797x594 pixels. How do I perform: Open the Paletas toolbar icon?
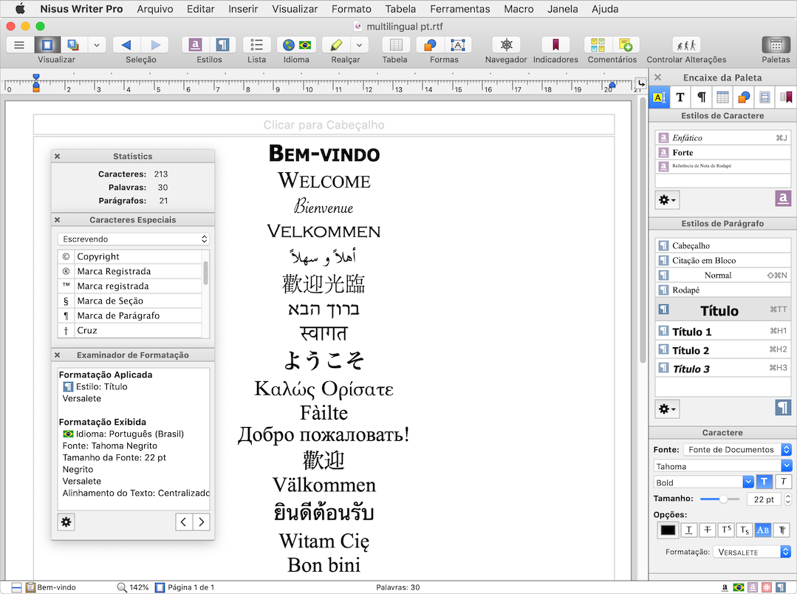click(776, 45)
